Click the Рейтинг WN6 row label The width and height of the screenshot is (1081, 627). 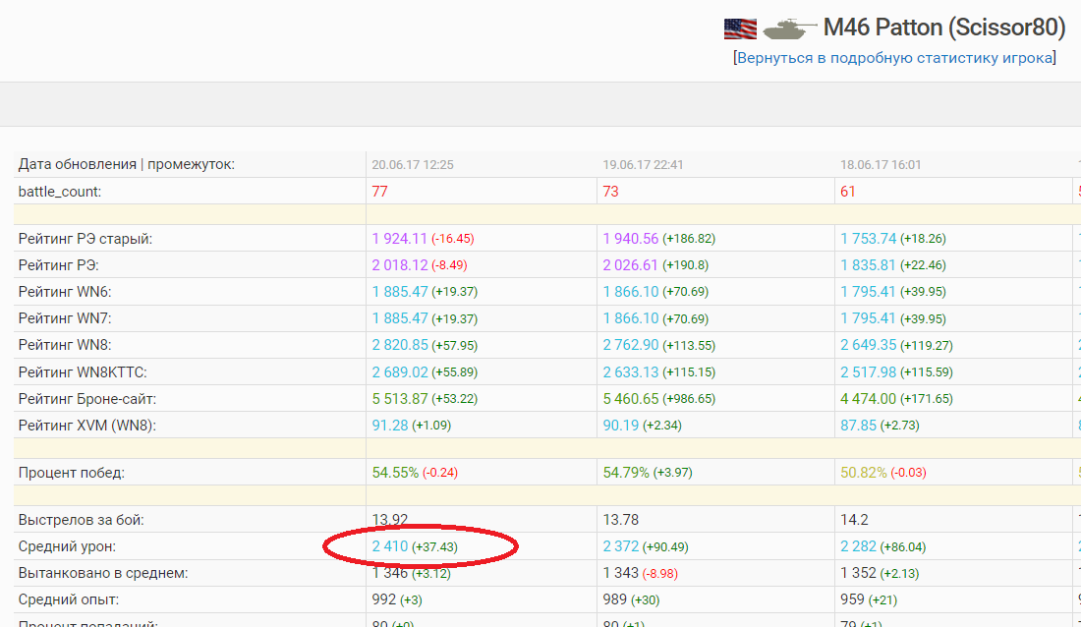tap(65, 292)
